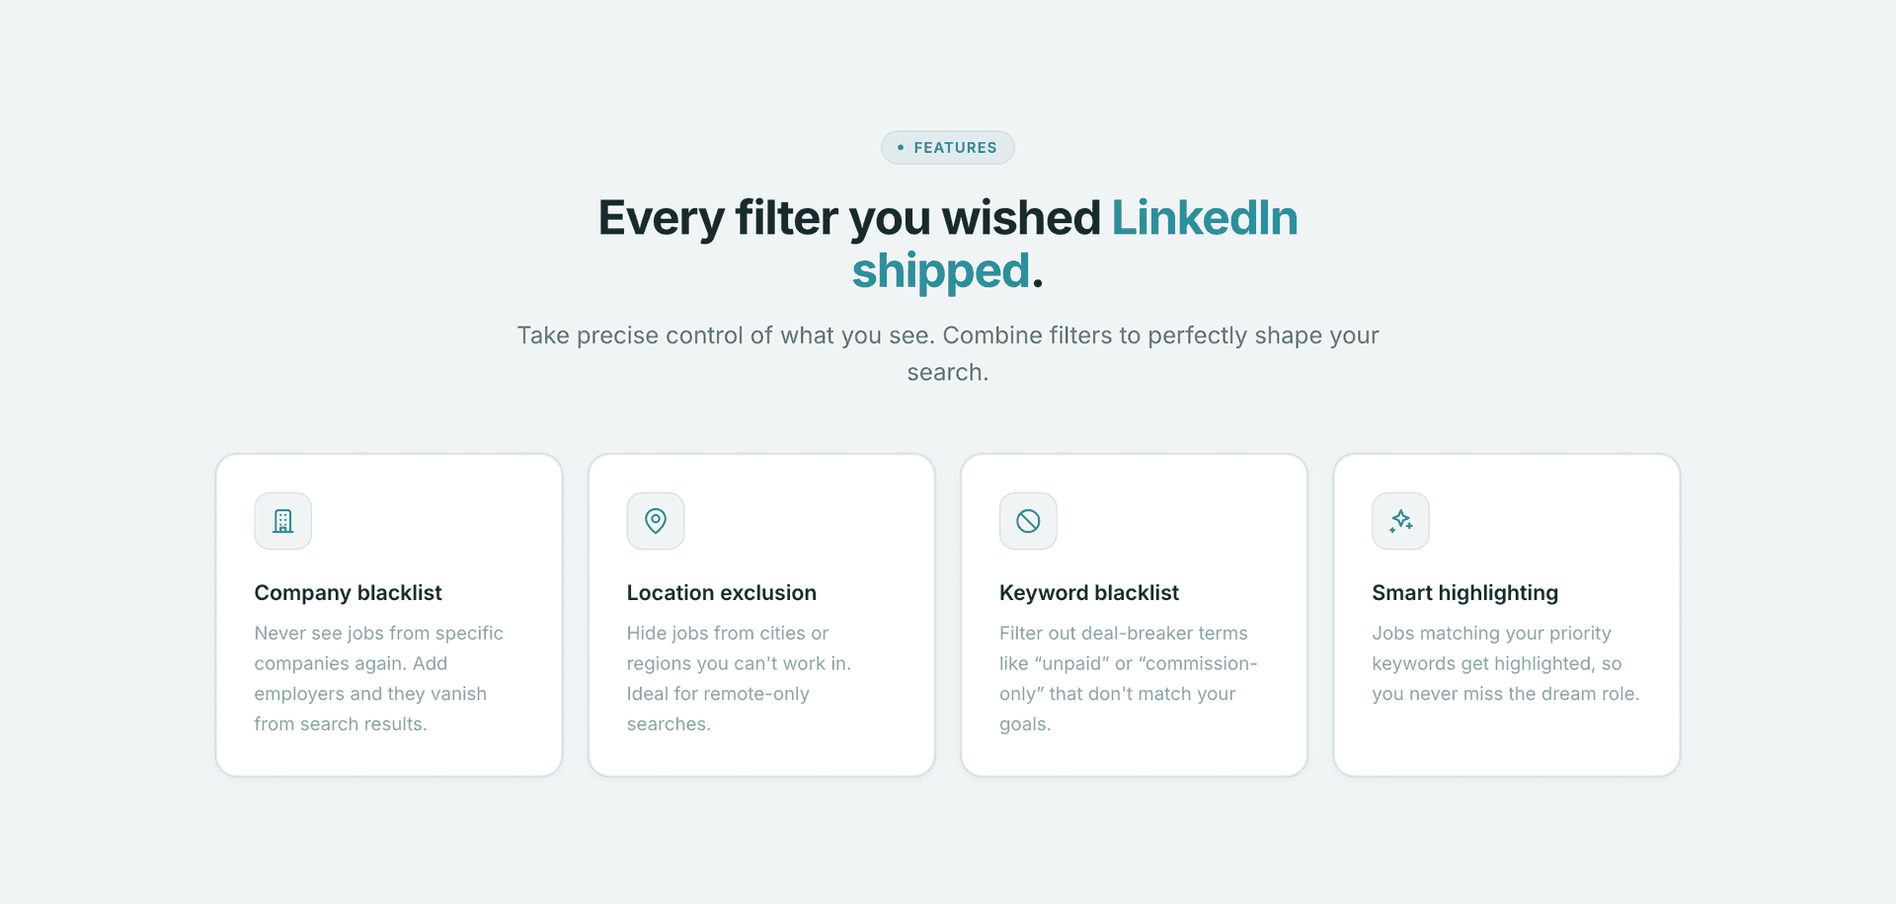Click the Jobs matching your priority description

point(1506,663)
